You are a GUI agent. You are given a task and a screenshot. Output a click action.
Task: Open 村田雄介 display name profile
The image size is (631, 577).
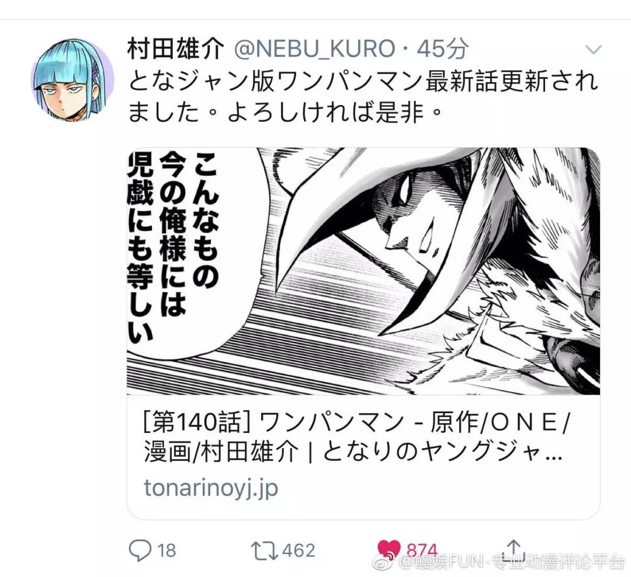click(x=176, y=48)
